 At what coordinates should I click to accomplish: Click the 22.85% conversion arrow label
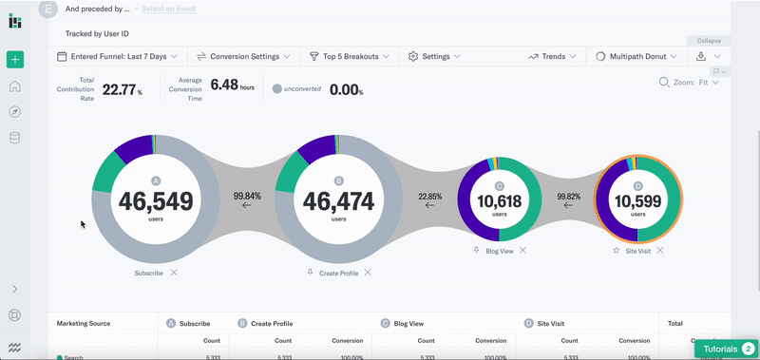[x=430, y=200]
